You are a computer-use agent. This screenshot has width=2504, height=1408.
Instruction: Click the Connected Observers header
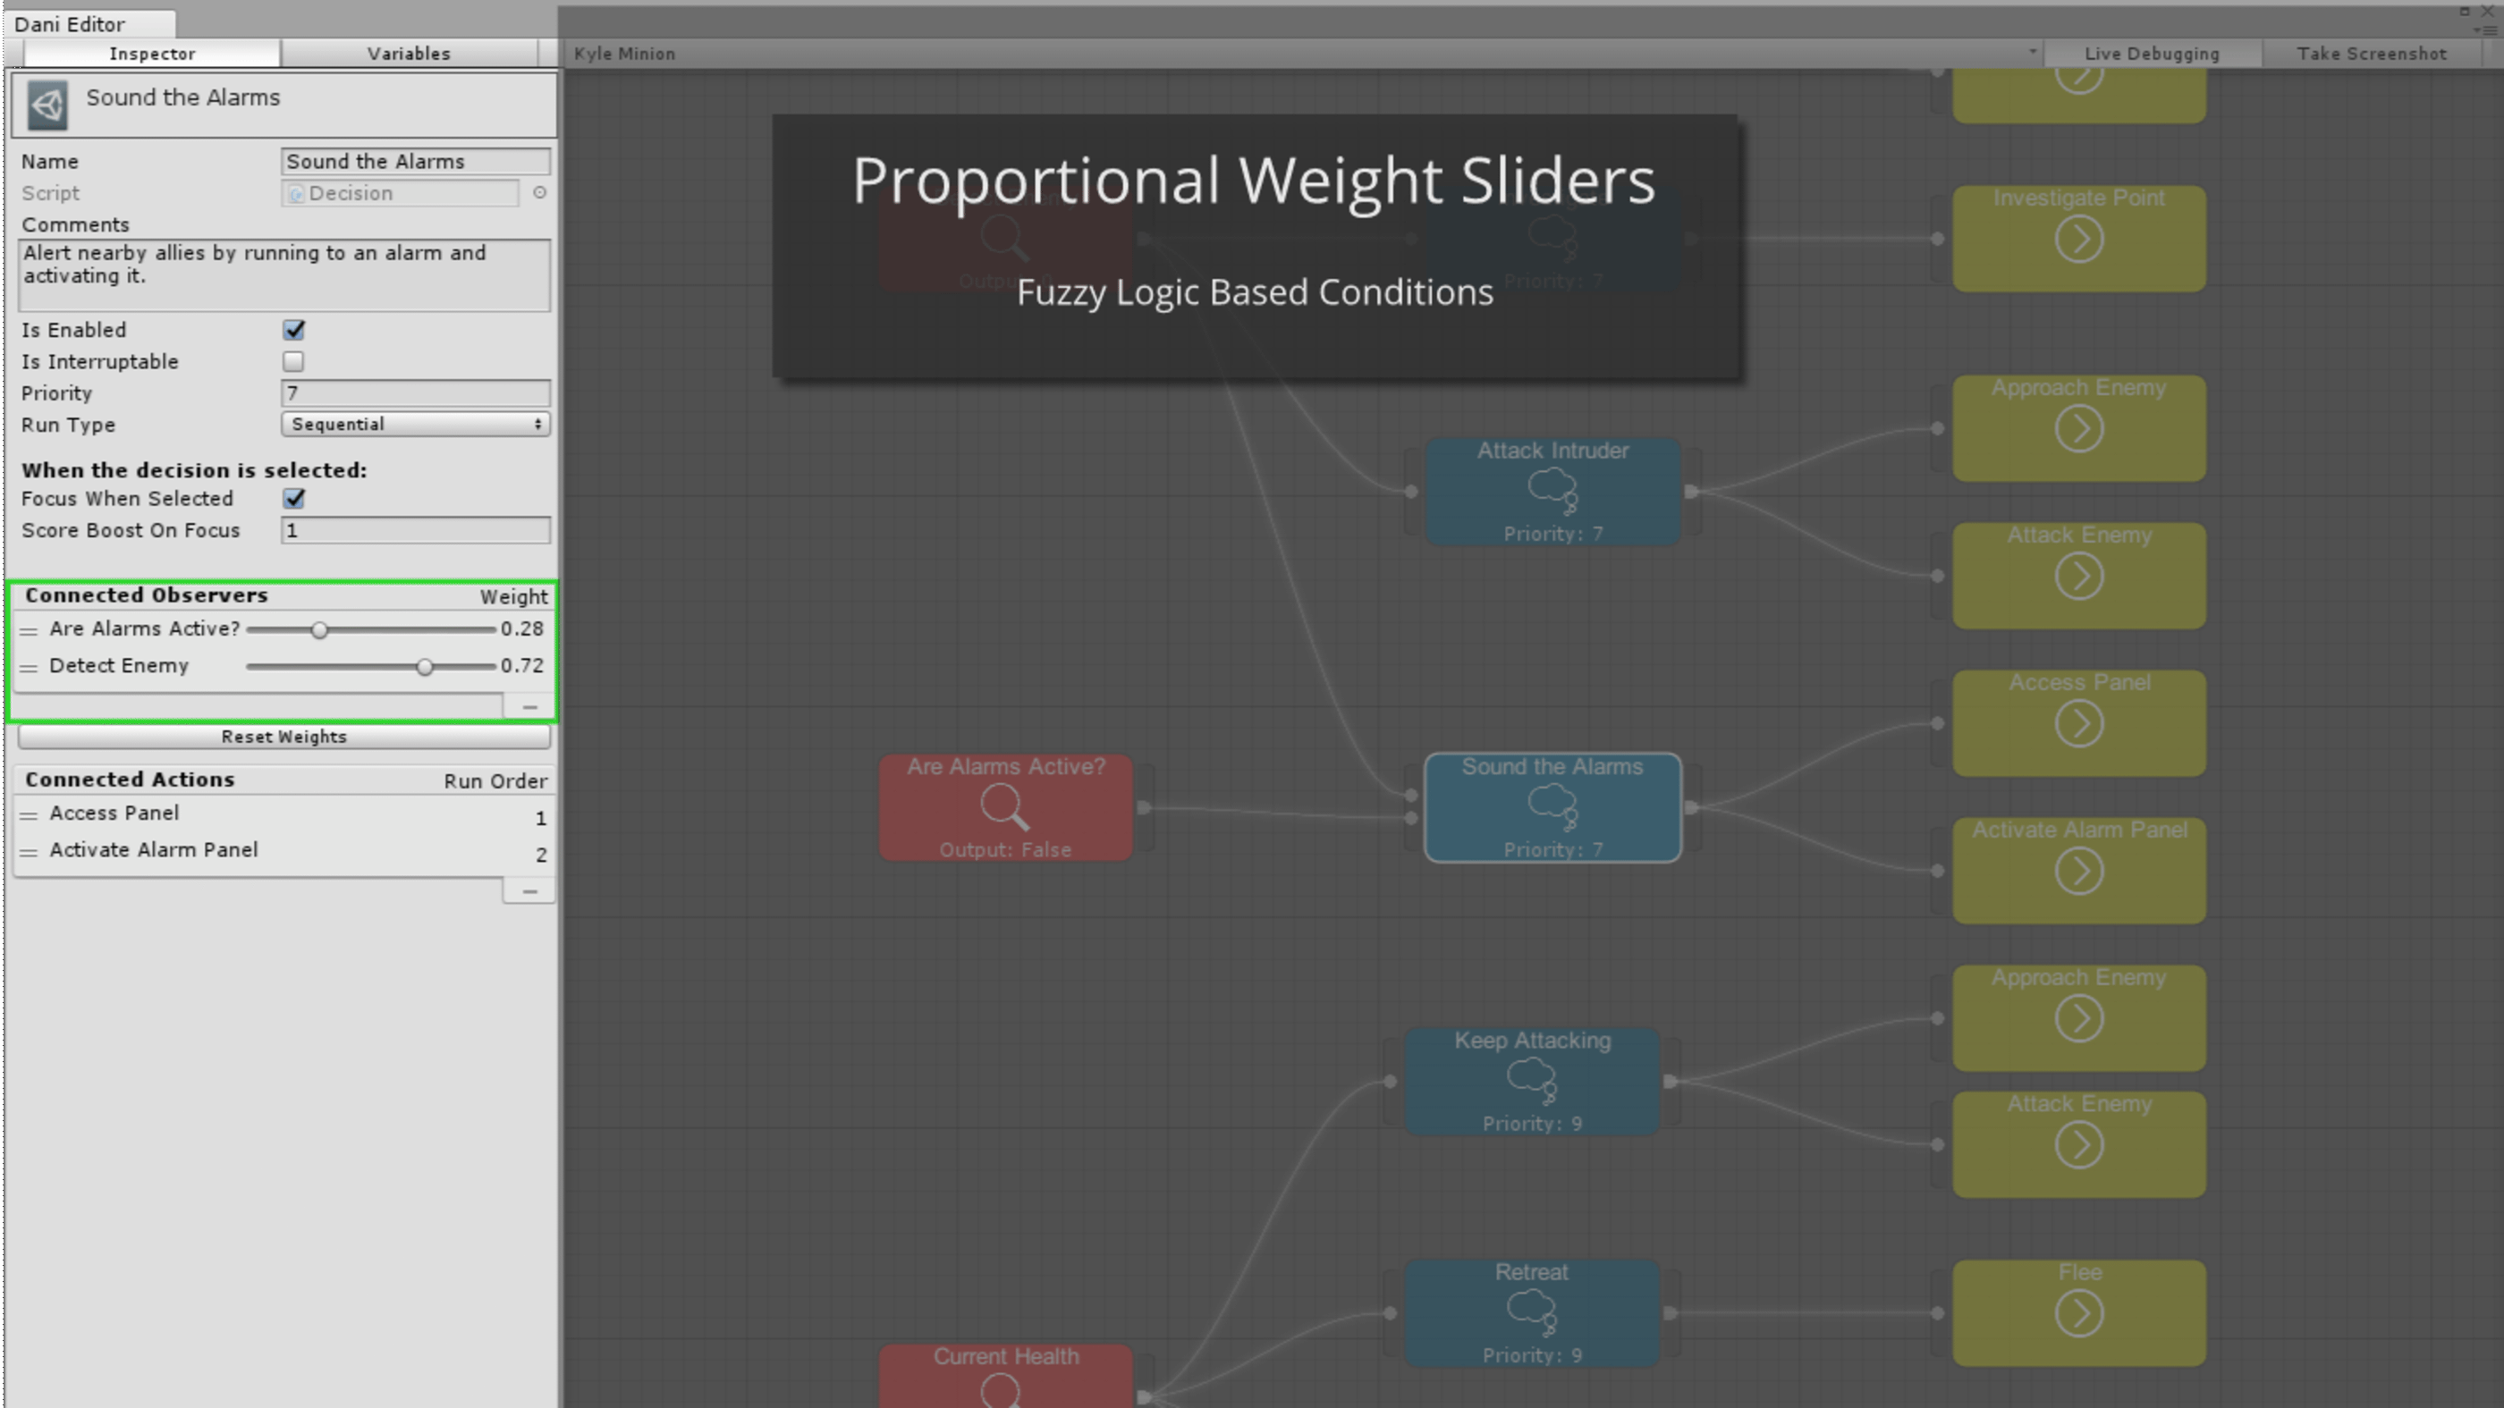point(147,594)
